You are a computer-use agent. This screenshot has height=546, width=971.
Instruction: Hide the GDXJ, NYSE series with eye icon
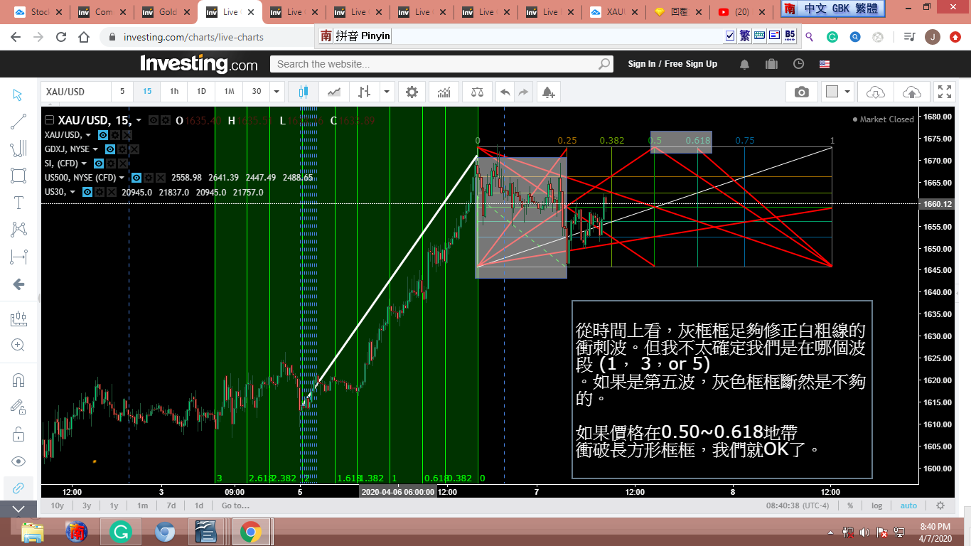[109, 149]
